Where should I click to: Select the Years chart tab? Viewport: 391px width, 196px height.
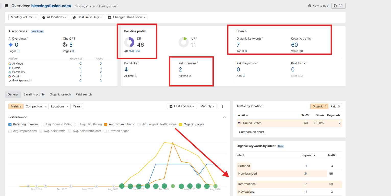pyautogui.click(x=77, y=106)
